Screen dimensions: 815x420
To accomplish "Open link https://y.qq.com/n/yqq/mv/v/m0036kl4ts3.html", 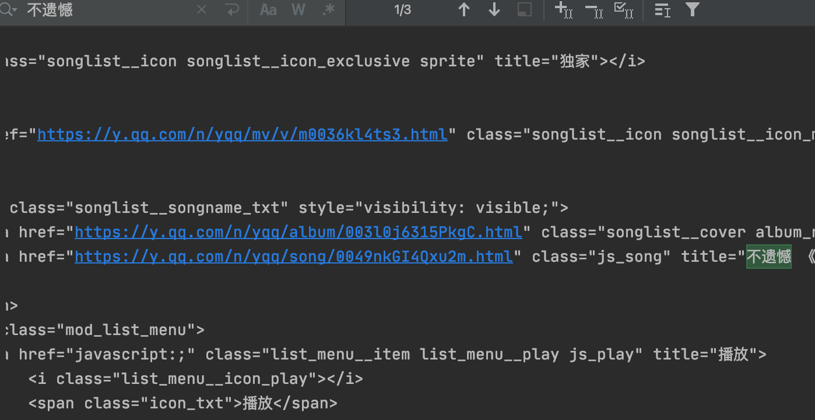I will [241, 134].
